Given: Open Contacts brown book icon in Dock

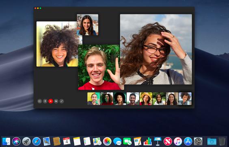Looking at the screenshot, I should [x=57, y=141].
